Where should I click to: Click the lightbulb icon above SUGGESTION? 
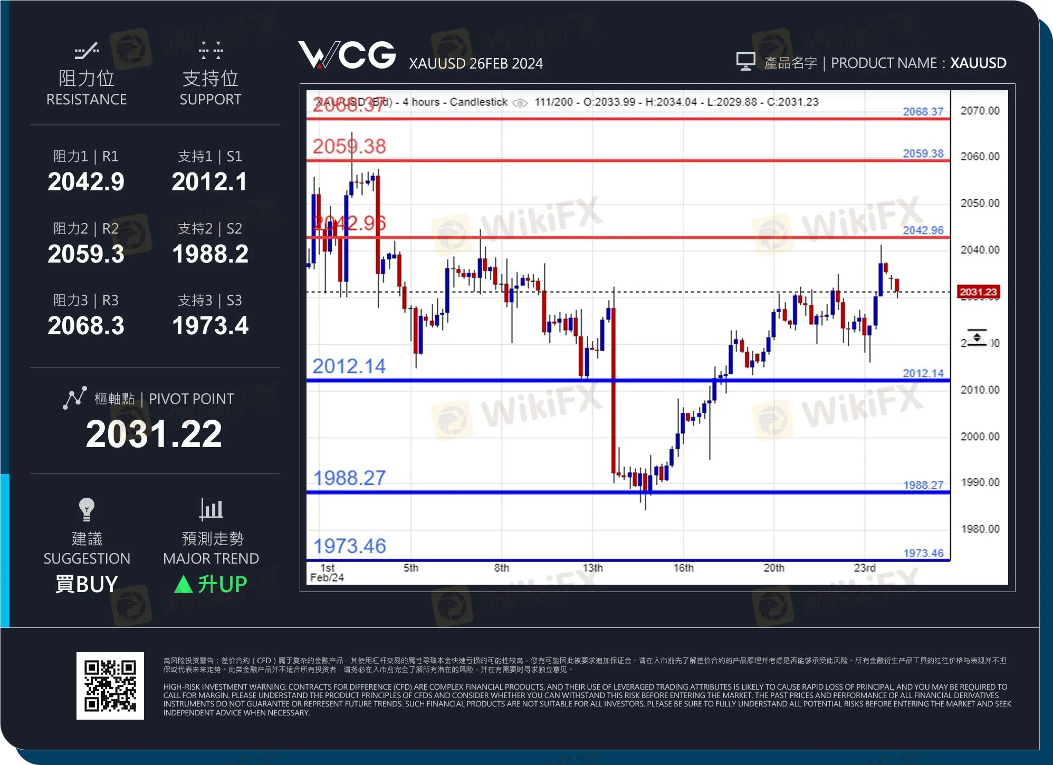pos(87,508)
